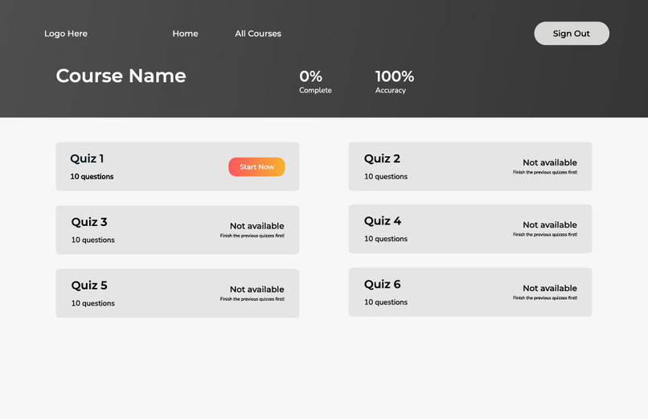
Task: Click Not available in Quiz 2 card
Action: (x=550, y=162)
